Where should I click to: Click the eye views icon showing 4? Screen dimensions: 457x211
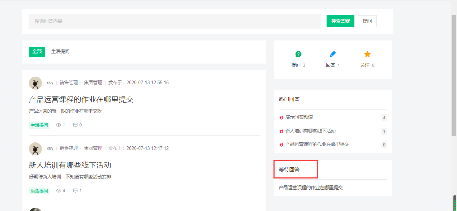[59, 191]
